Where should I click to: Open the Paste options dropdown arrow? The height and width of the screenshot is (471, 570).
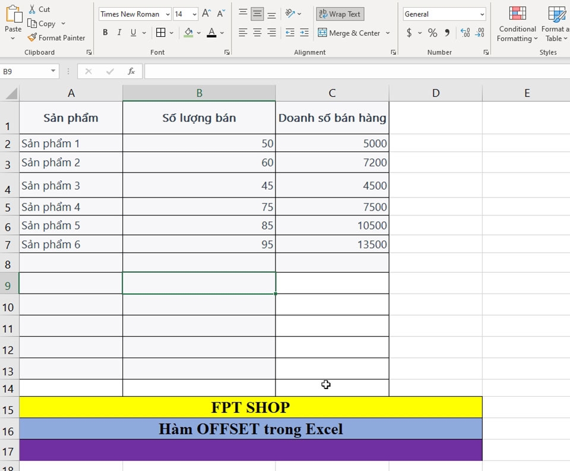point(13,39)
